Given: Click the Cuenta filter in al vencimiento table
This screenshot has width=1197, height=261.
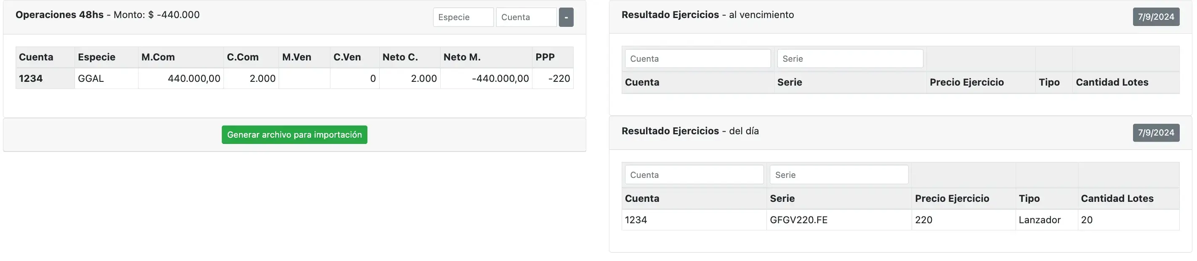Looking at the screenshot, I should coord(697,58).
